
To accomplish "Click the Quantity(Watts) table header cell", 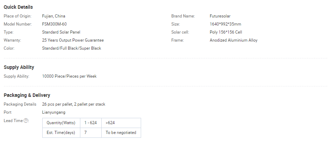I will pyautogui.click(x=61, y=123).
